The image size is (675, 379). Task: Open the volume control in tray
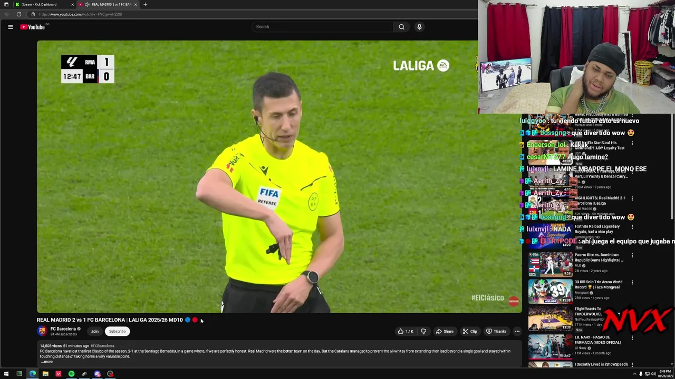pyautogui.click(x=653, y=374)
